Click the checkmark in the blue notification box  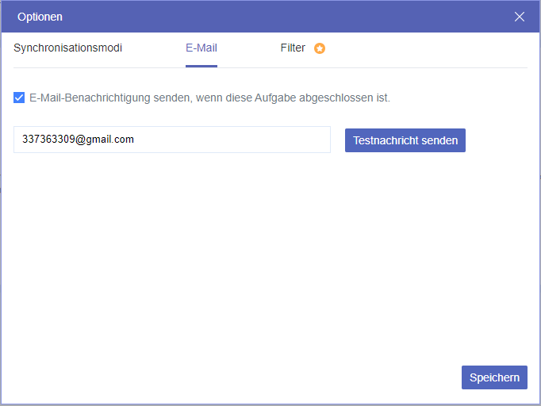click(19, 98)
